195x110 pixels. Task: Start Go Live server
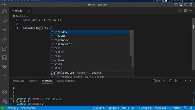coord(161,108)
